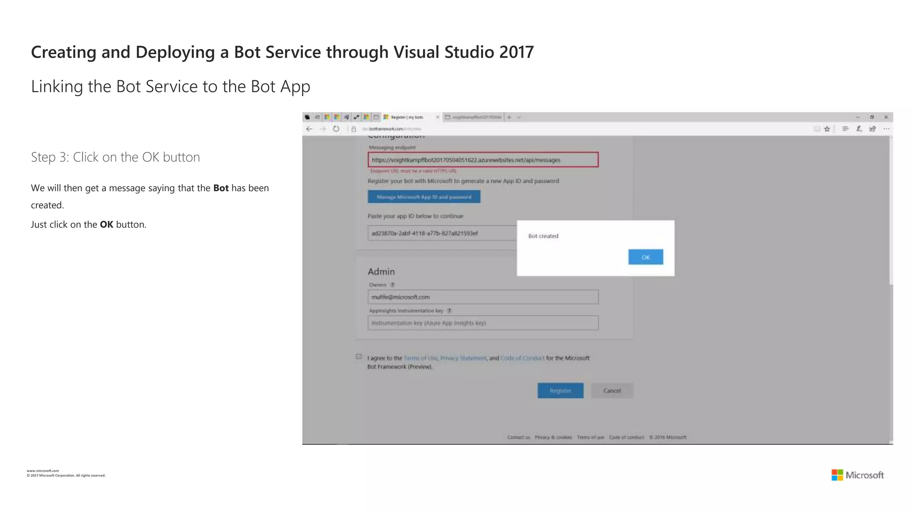Click the Messaging endpoint URL field
This screenshot has height=514, width=913.
482,160
